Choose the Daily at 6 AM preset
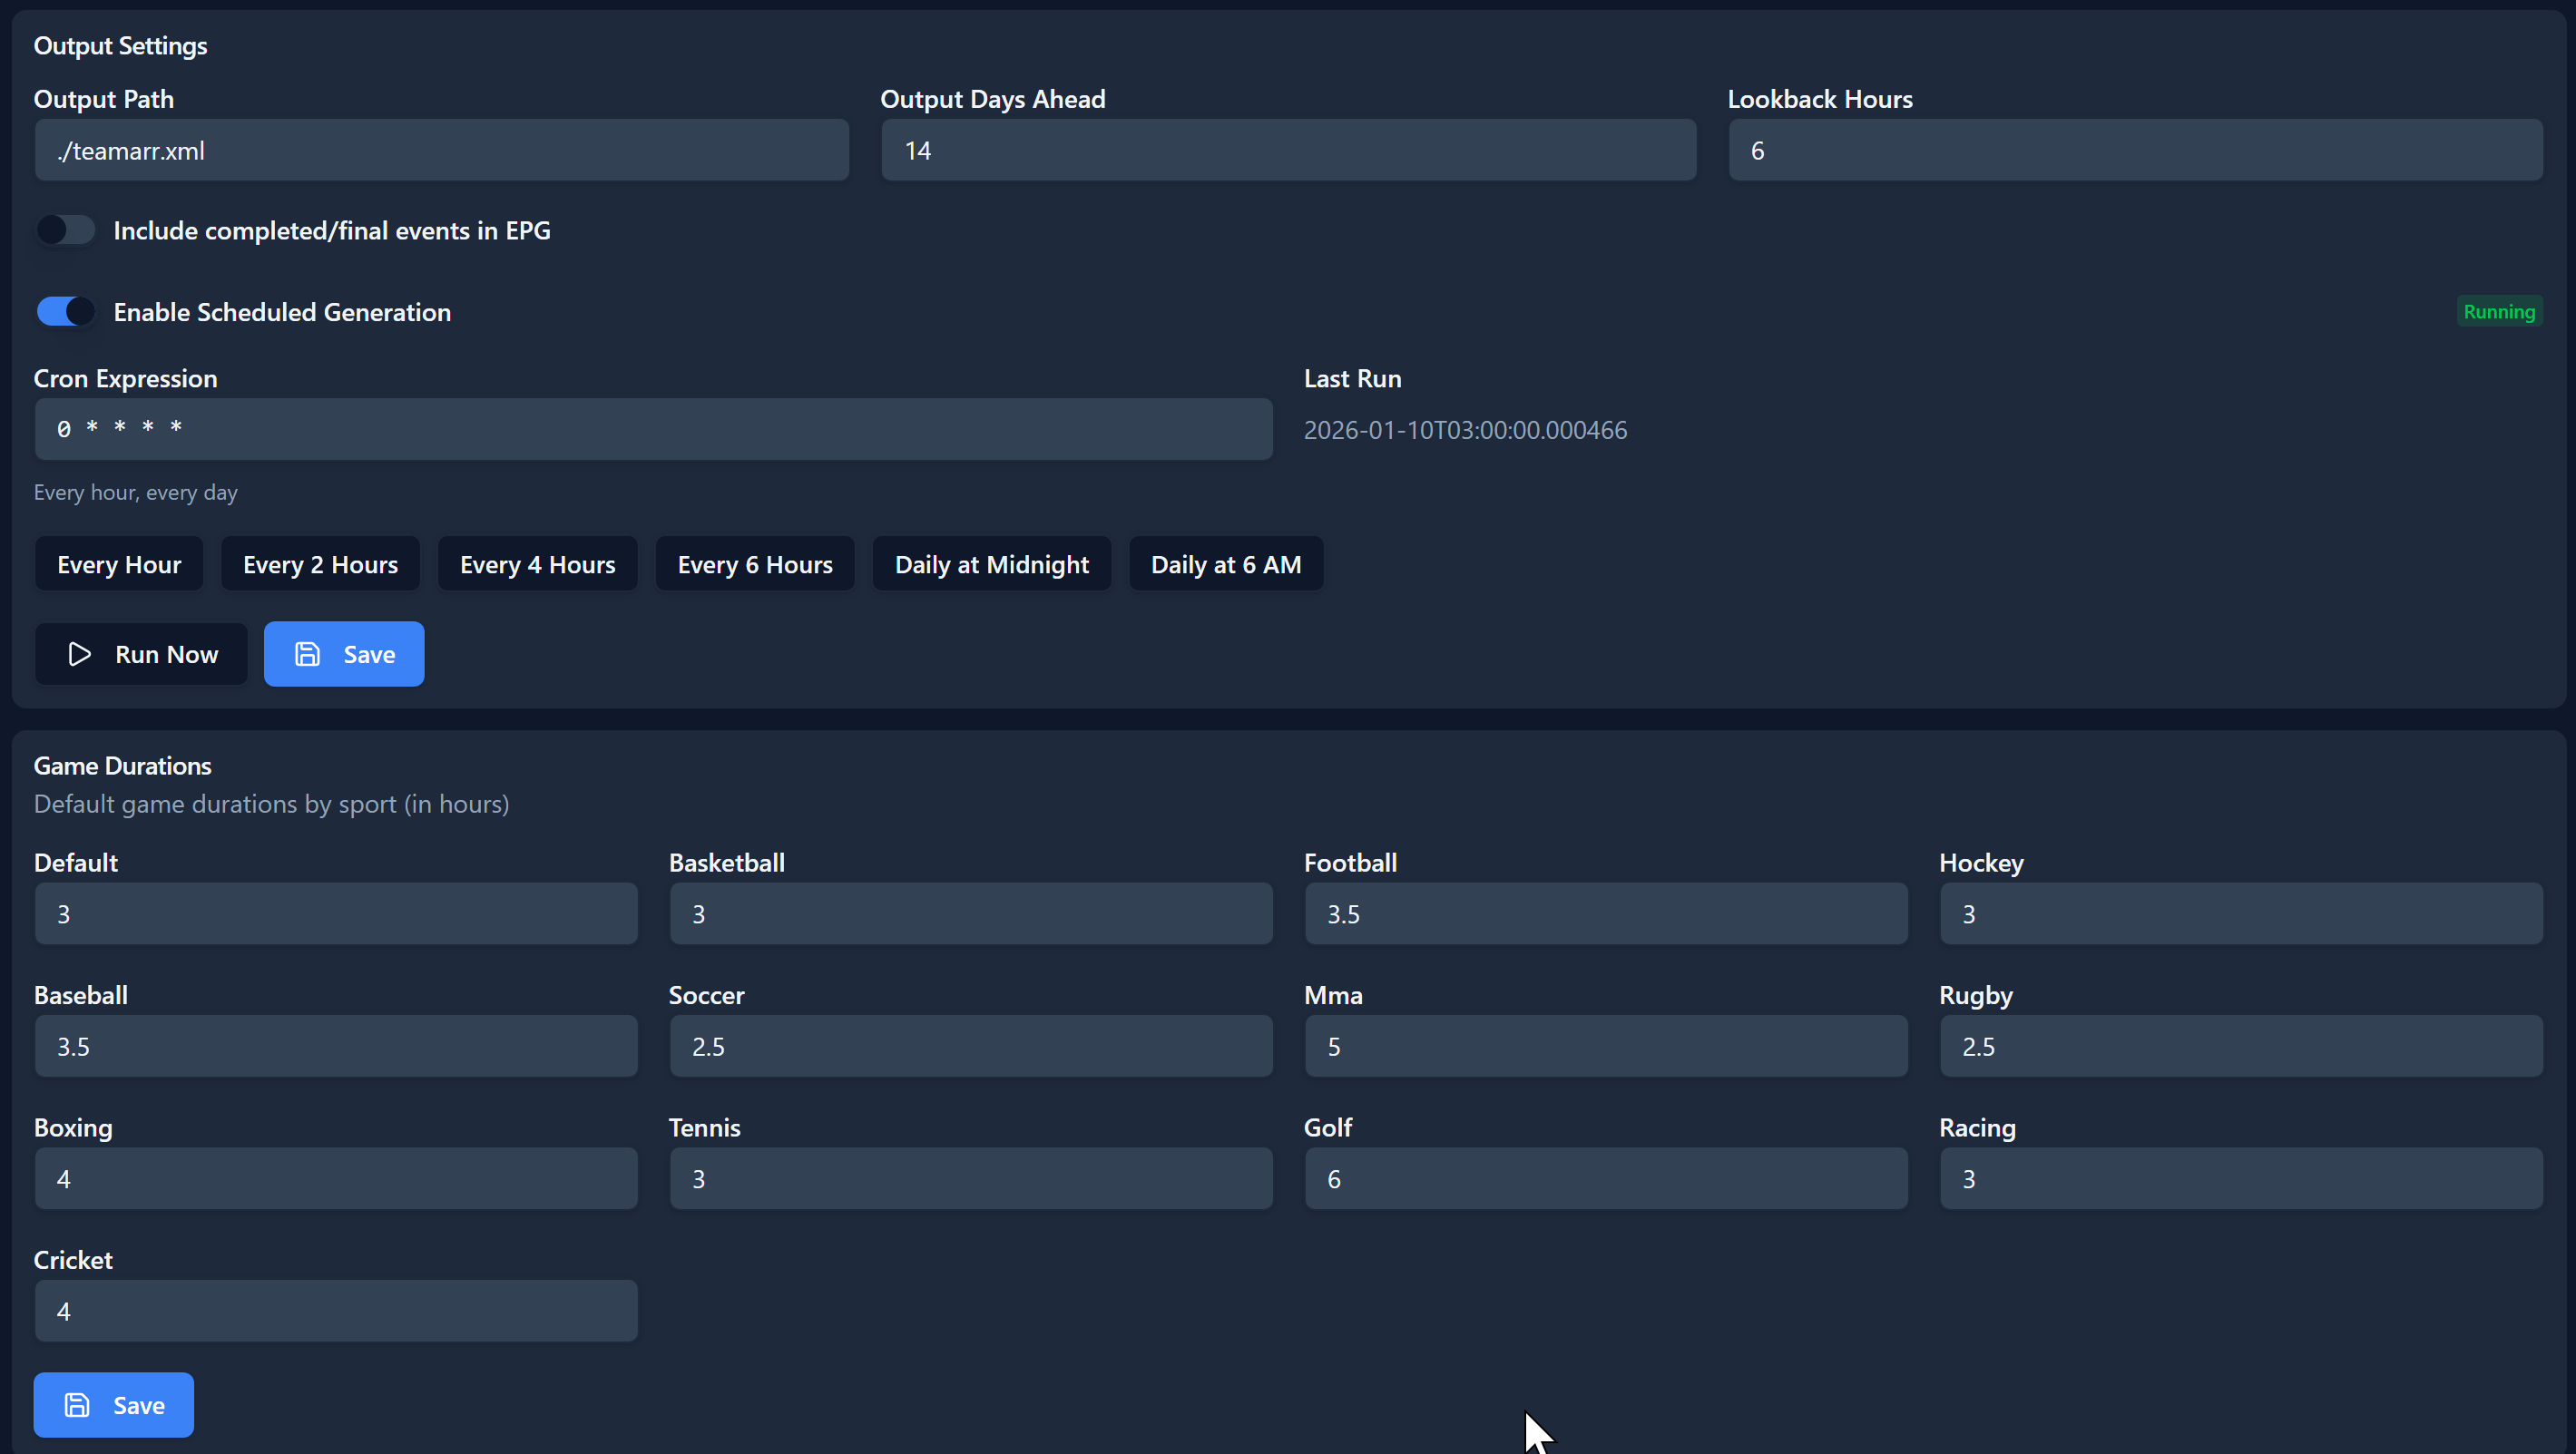 (x=1226, y=564)
